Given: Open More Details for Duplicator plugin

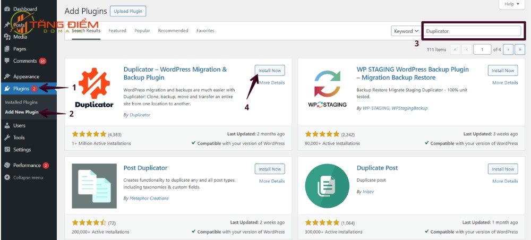Looking at the screenshot, I should coord(272,83).
